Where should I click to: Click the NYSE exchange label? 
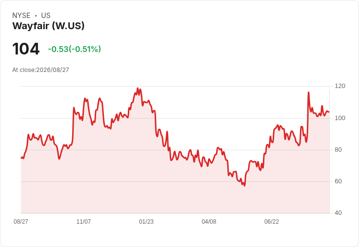click(x=21, y=16)
